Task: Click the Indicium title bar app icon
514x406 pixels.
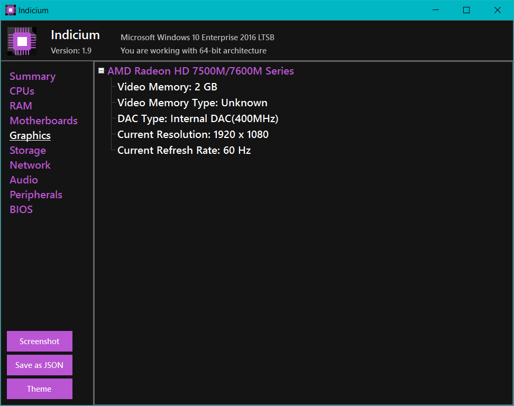Action: point(11,10)
